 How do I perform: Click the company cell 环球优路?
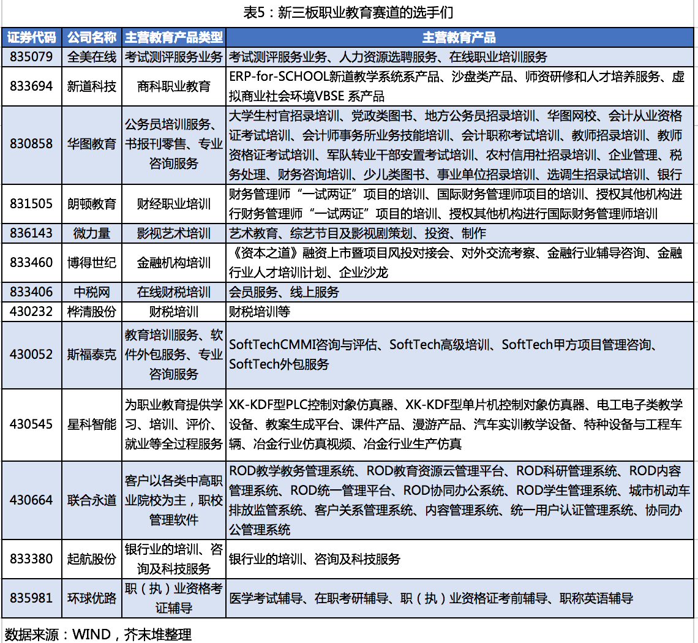point(92,598)
